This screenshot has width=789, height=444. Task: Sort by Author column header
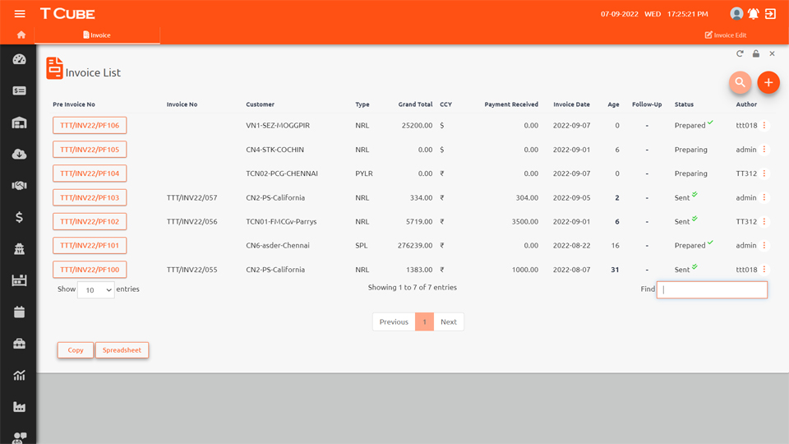[x=746, y=104]
